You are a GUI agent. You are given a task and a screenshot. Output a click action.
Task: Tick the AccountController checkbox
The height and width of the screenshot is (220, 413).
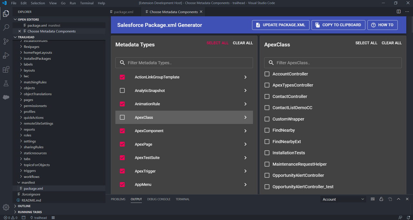click(x=267, y=74)
